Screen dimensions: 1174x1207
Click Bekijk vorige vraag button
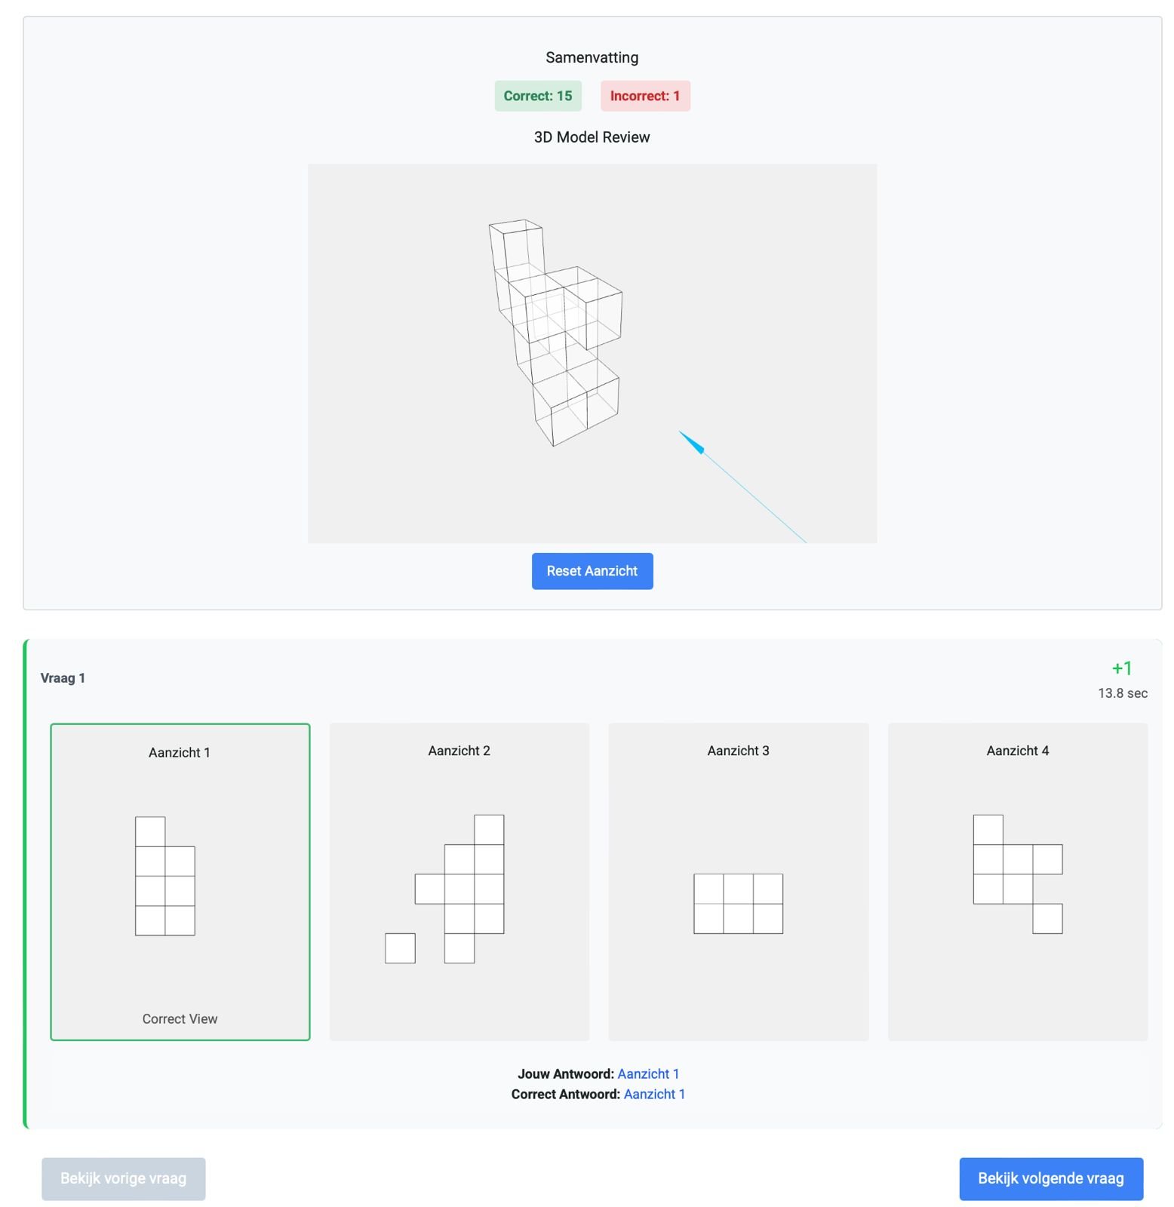pyautogui.click(x=123, y=1178)
